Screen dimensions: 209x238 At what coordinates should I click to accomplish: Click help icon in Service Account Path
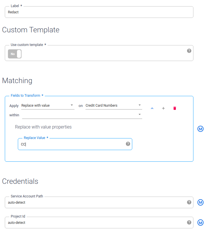[189, 202]
